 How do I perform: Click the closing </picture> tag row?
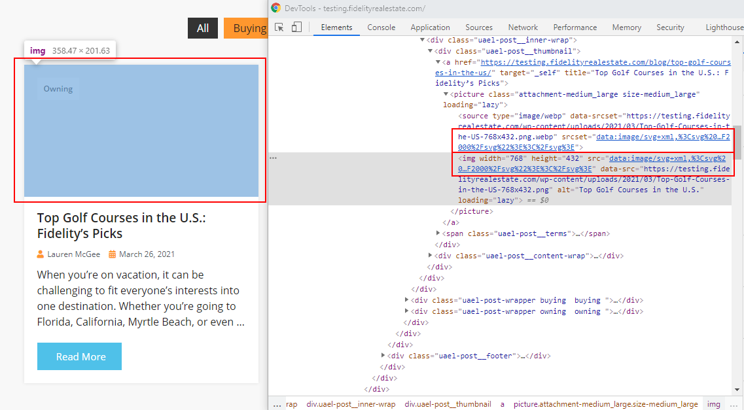472,211
